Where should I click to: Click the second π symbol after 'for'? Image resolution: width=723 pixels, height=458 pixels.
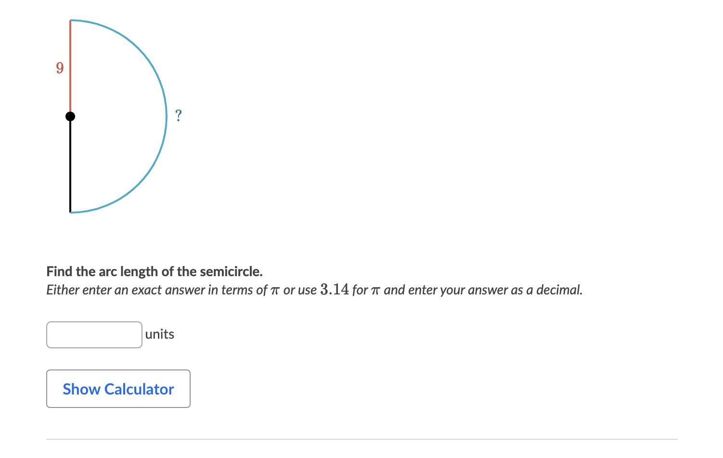pos(375,291)
